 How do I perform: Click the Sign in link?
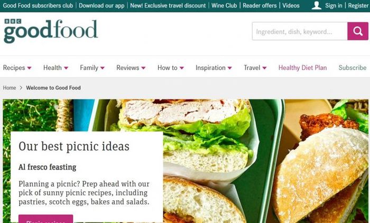pyautogui.click(x=334, y=5)
